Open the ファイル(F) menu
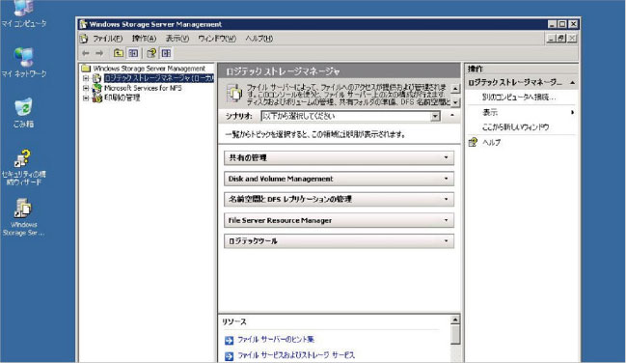 point(107,39)
